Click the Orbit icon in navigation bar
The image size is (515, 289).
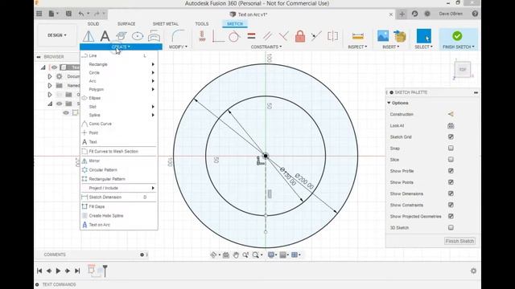213,255
